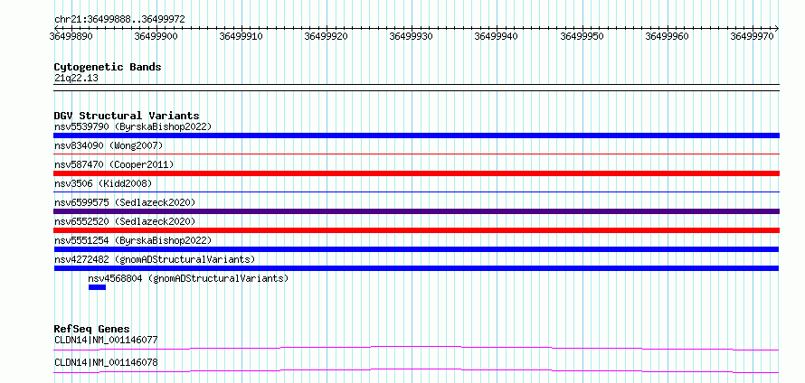The image size is (805, 383).
Task: Click ruler position 36499900
Action: click(x=156, y=36)
